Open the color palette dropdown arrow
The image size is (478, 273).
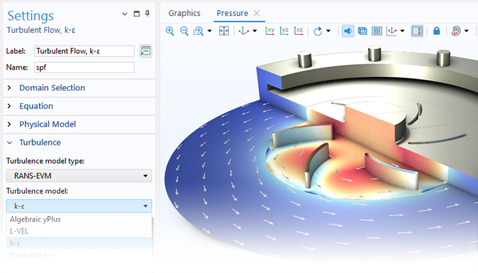click(x=466, y=31)
